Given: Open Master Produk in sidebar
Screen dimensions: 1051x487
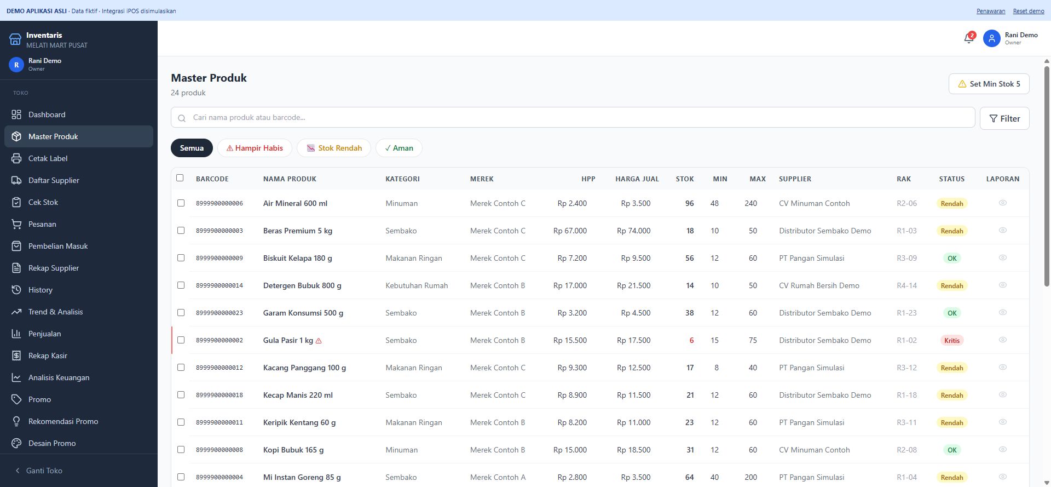Looking at the screenshot, I should coord(79,136).
